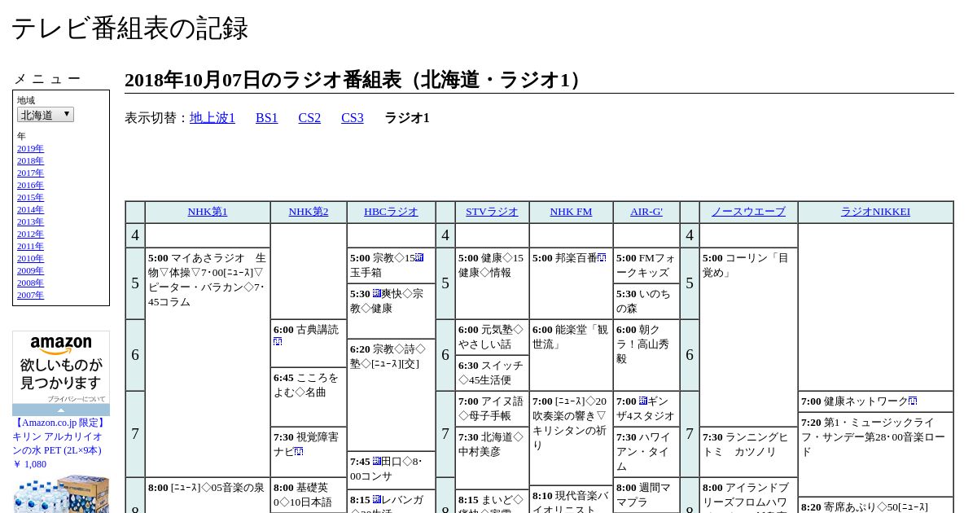Click the rerun icon after 視覚障害ナビ
This screenshot has width=977, height=513.
click(x=300, y=451)
